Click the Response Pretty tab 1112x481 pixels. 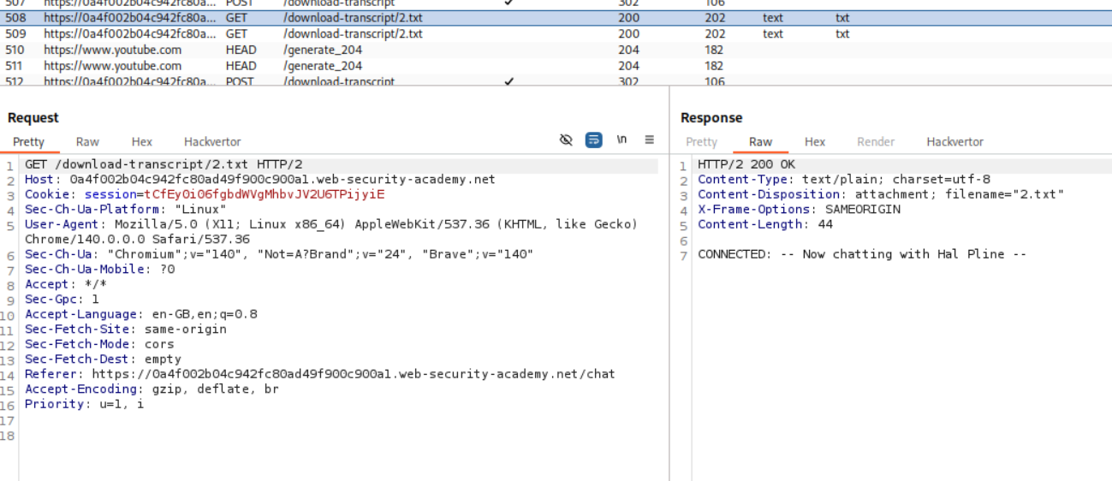pos(701,142)
